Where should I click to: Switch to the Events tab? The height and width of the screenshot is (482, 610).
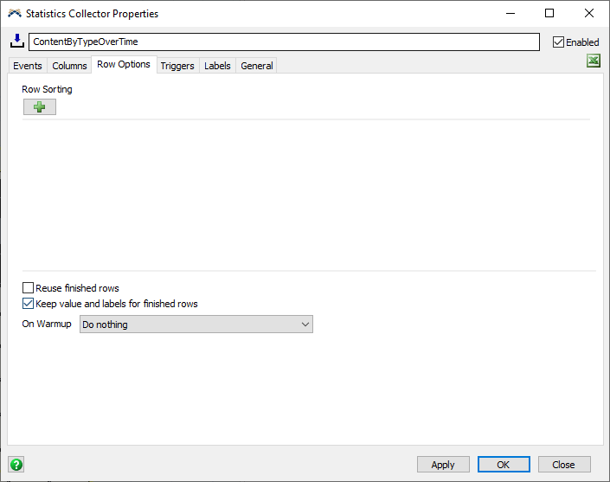click(28, 66)
